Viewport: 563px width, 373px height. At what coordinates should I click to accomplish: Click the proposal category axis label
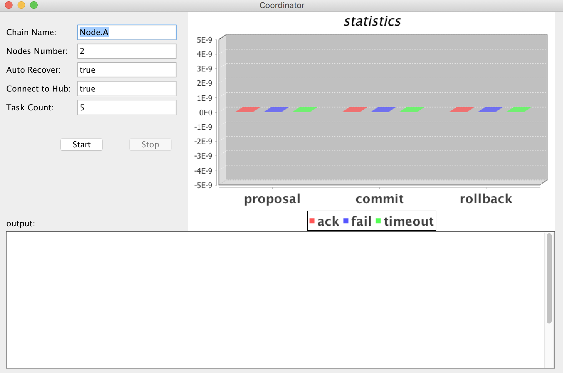pos(272,199)
